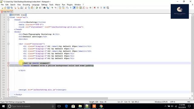The height and width of the screenshot is (109, 194).
Task: Click the Close document toolbar icon
Action: [x=15, y=8]
